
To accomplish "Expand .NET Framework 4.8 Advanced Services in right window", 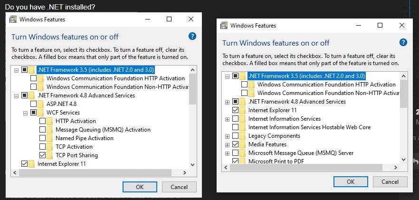I will coord(228,102).
